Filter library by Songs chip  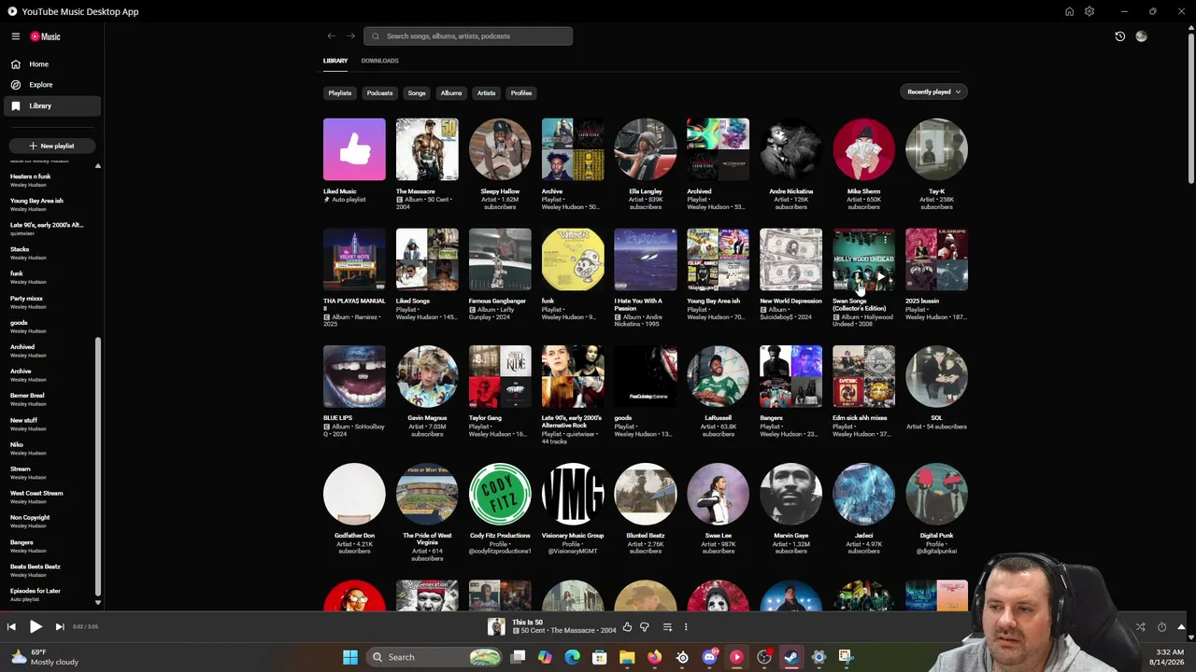coord(417,93)
